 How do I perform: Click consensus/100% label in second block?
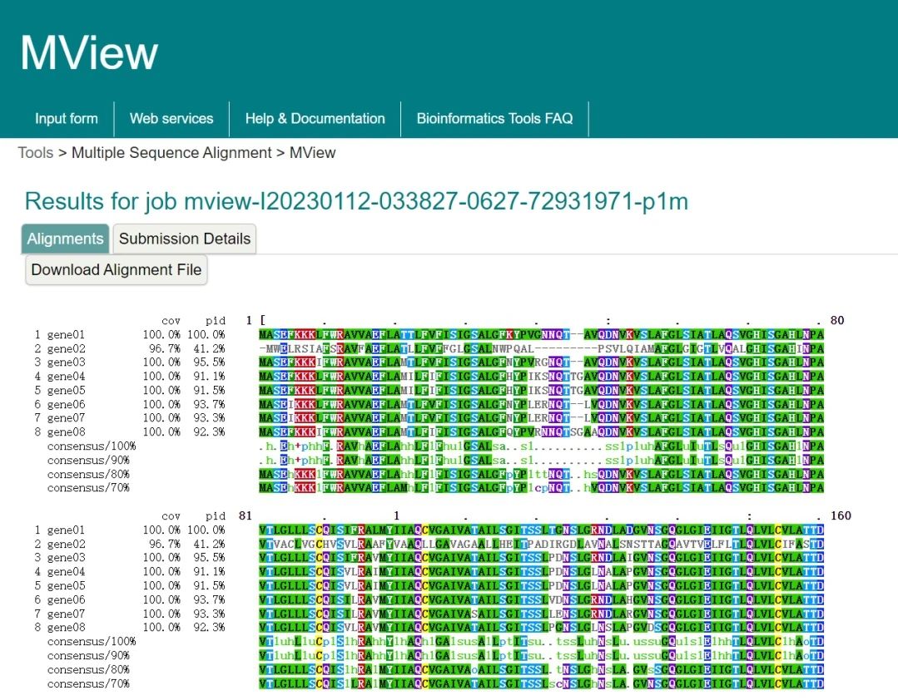pos(92,642)
